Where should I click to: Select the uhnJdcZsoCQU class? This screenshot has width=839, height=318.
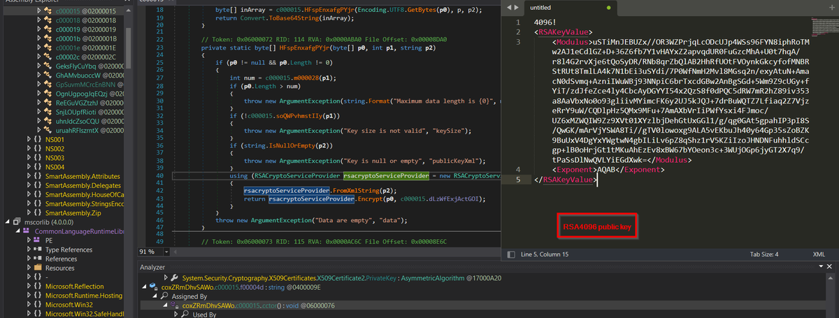89,121
